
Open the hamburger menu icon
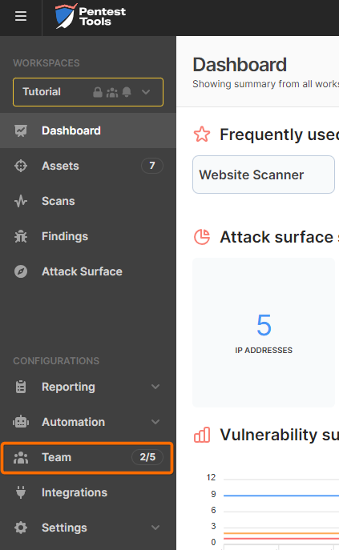[21, 16]
